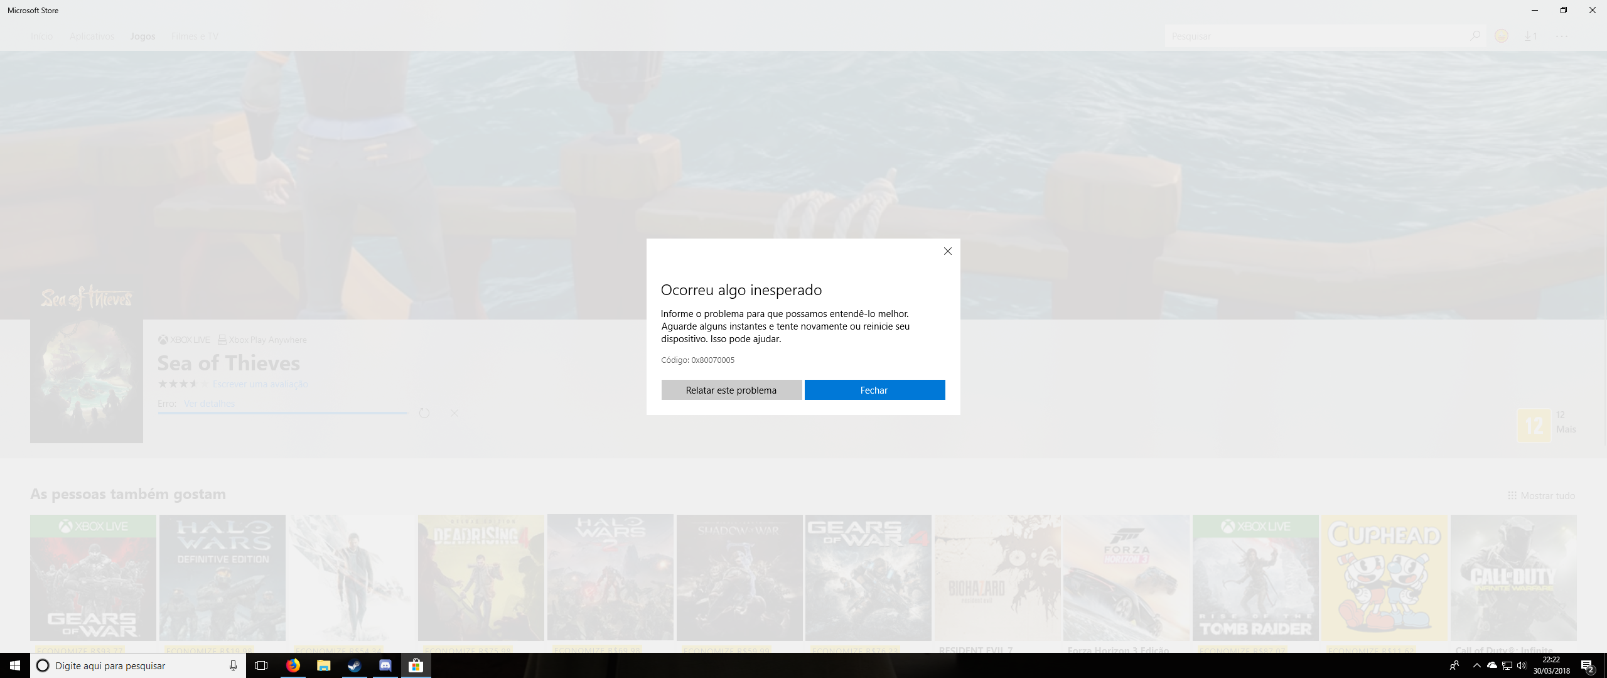Open the Forza Horizon 3 tile
The image size is (1607, 678).
click(x=1126, y=578)
